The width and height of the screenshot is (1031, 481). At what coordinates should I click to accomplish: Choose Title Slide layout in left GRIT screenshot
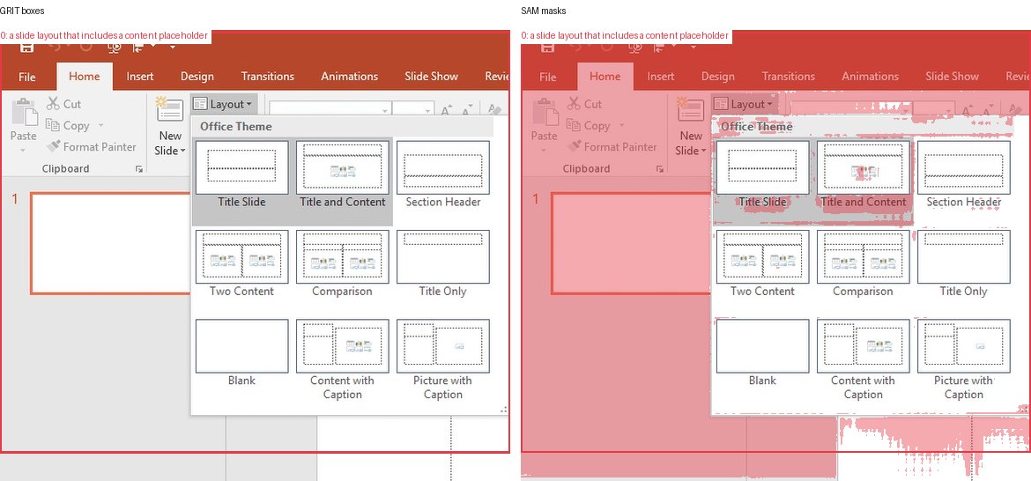(242, 174)
